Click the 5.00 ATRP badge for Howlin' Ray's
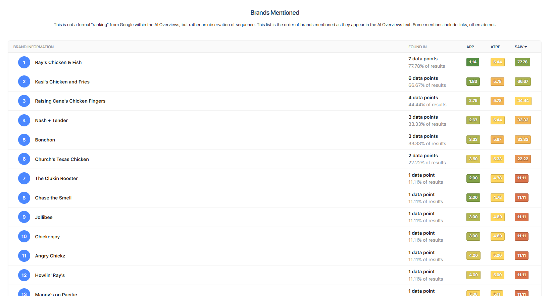Viewport: 552px width, 296px height. pos(498,275)
